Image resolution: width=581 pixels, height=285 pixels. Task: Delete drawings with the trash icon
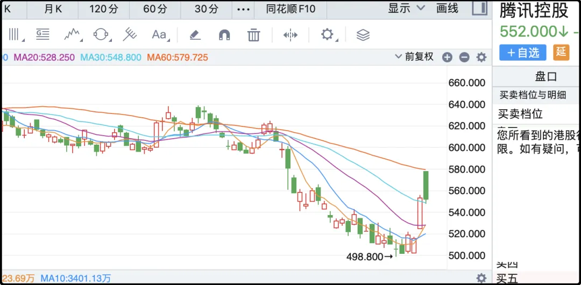pyautogui.click(x=253, y=35)
